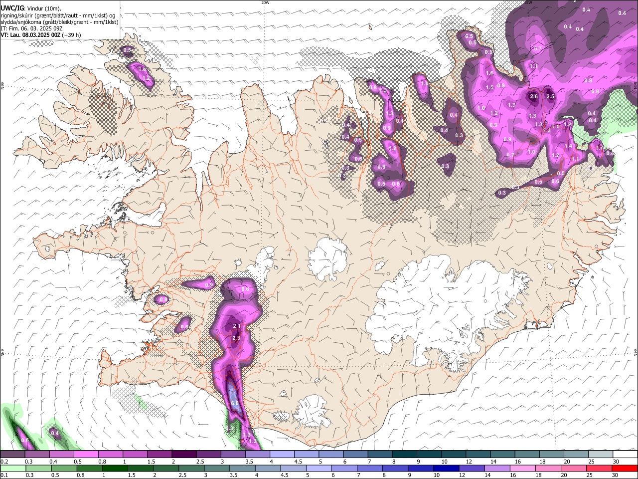The image size is (638, 479).
Task: Click the 0.2 label under the top legend row
Action: (4, 462)
